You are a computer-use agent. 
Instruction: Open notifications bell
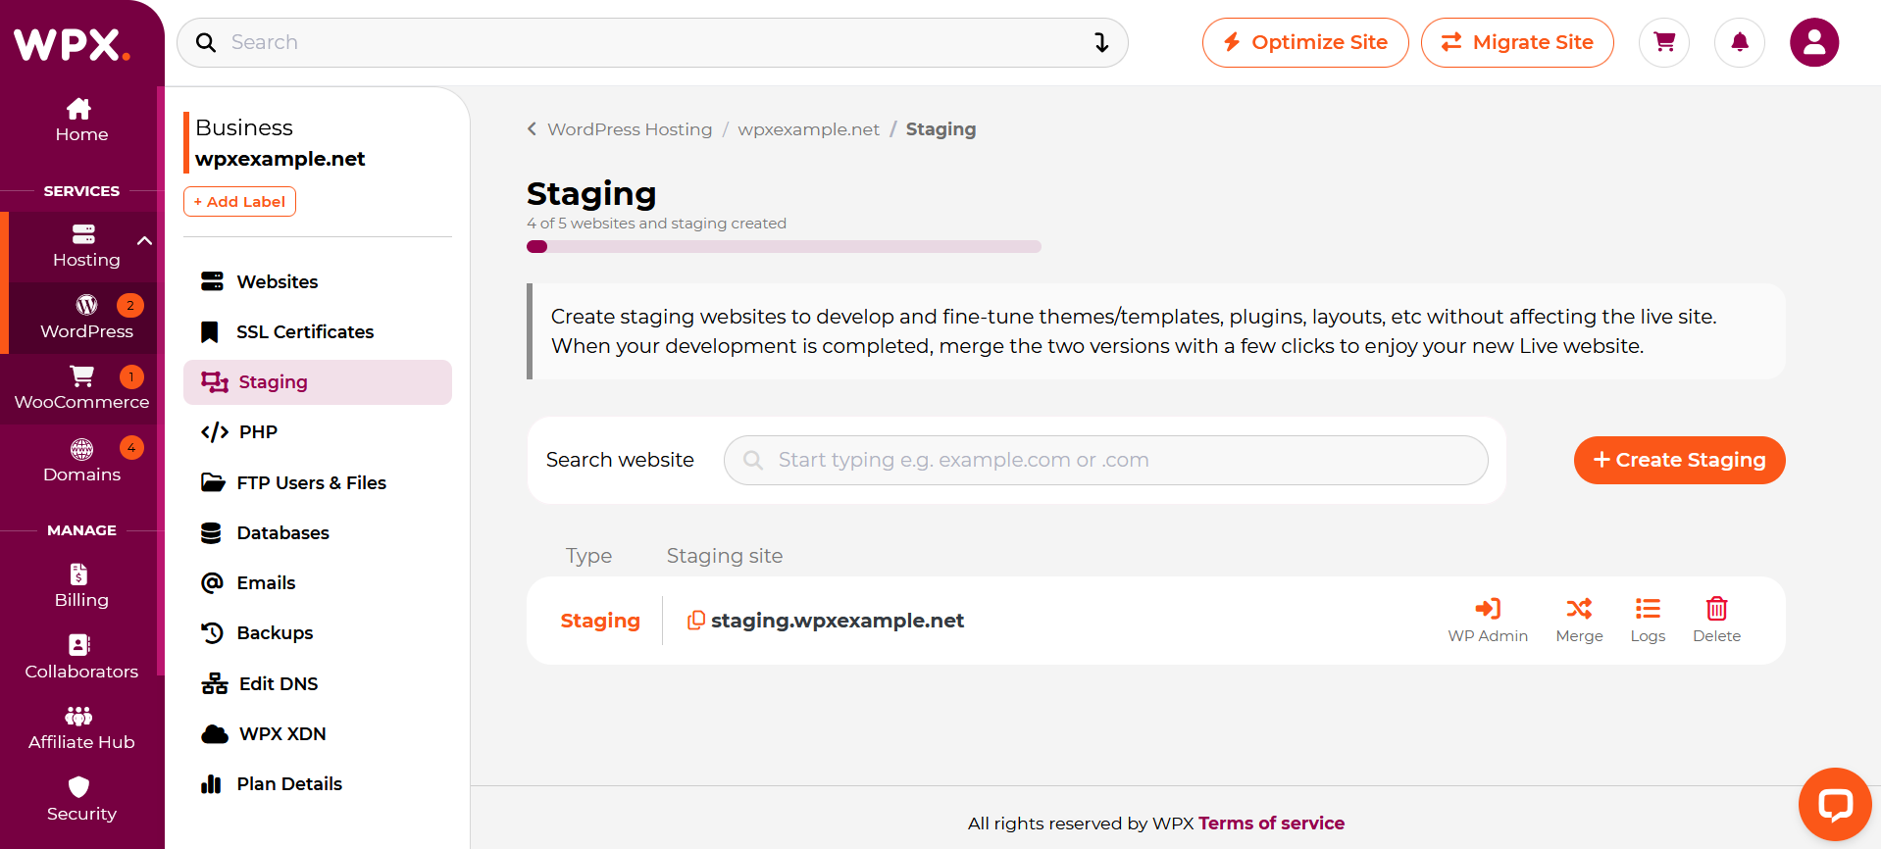coord(1740,42)
